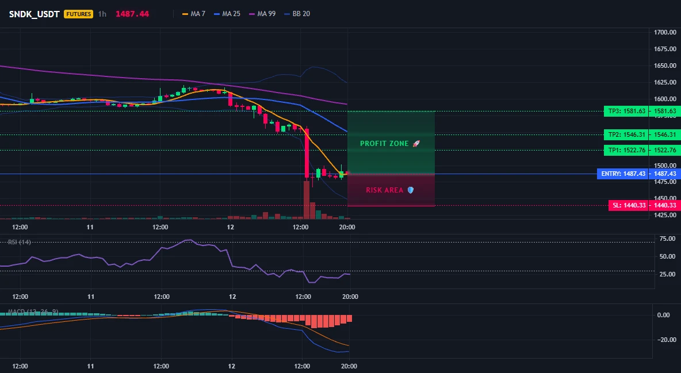Click the green TP3: 1581.63 label
The image size is (681, 373).
click(626, 111)
